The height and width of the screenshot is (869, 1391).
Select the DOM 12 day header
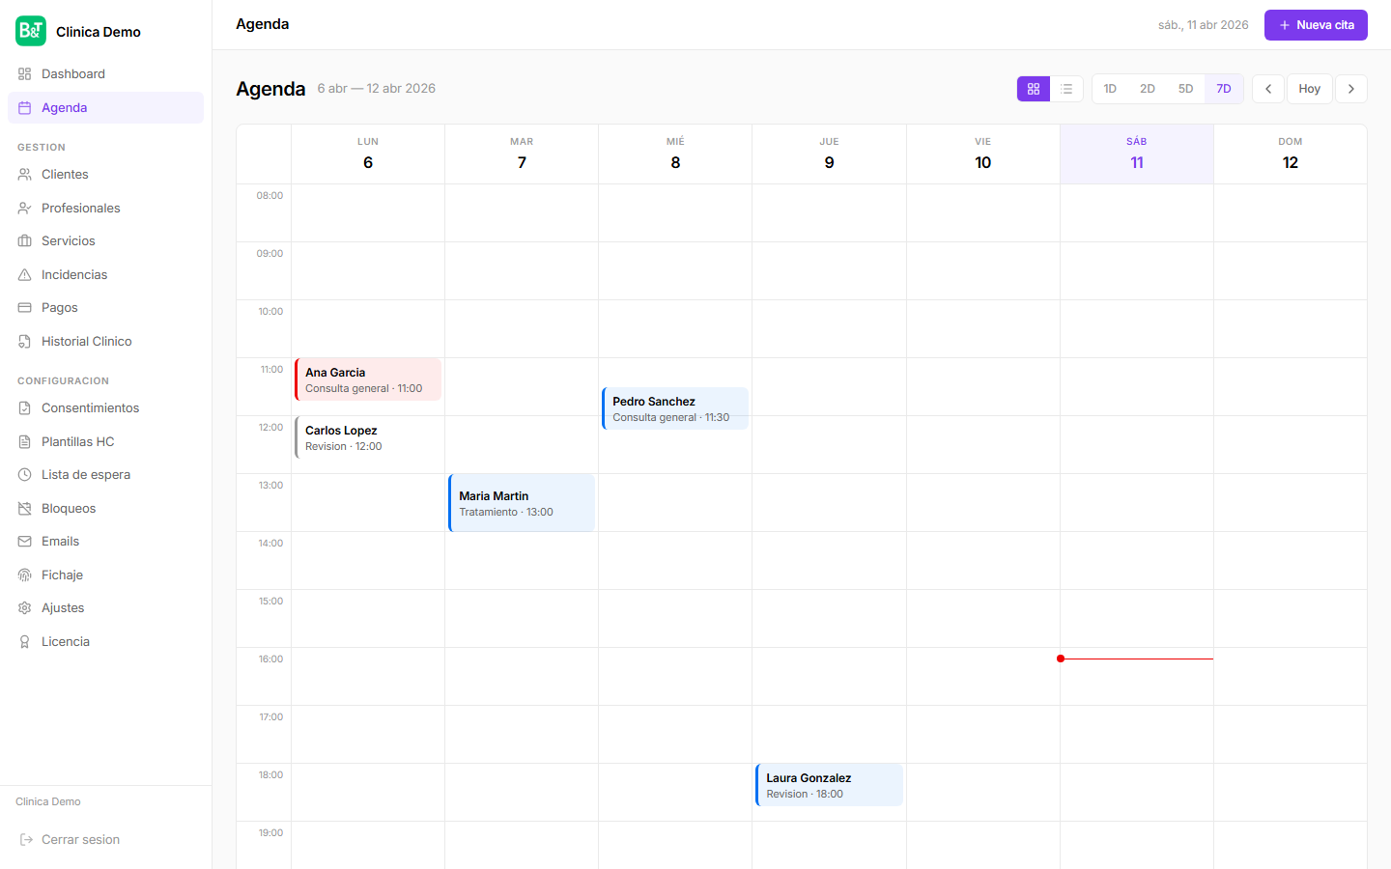click(x=1291, y=154)
